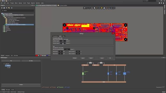Viewport: 166px width, 93px height.
Task: Click the second icon in the Projects panel toolbar
Action: click(4, 8)
